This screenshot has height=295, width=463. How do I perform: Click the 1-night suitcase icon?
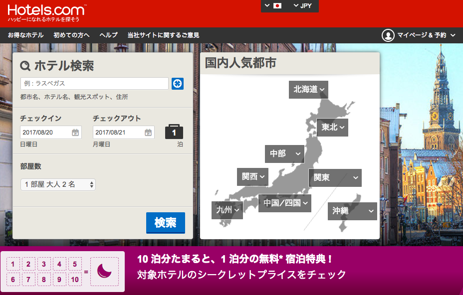(x=174, y=132)
